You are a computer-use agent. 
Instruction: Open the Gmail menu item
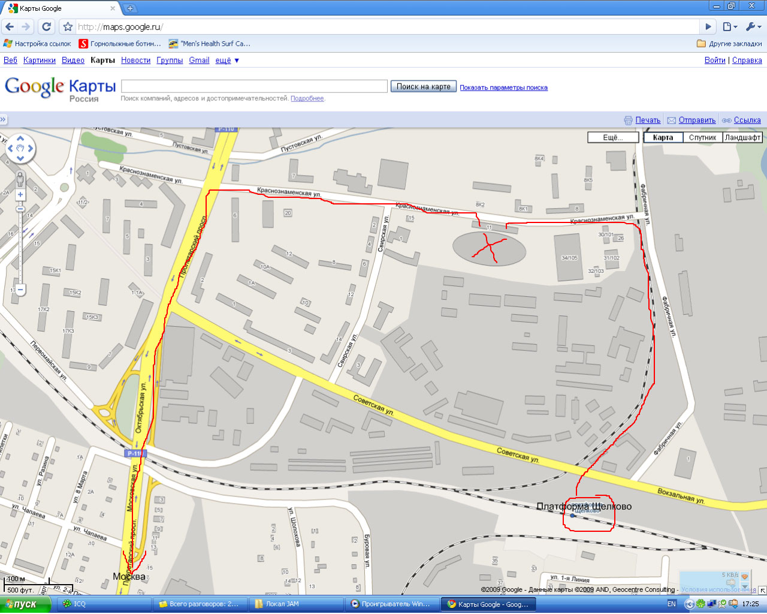point(199,61)
